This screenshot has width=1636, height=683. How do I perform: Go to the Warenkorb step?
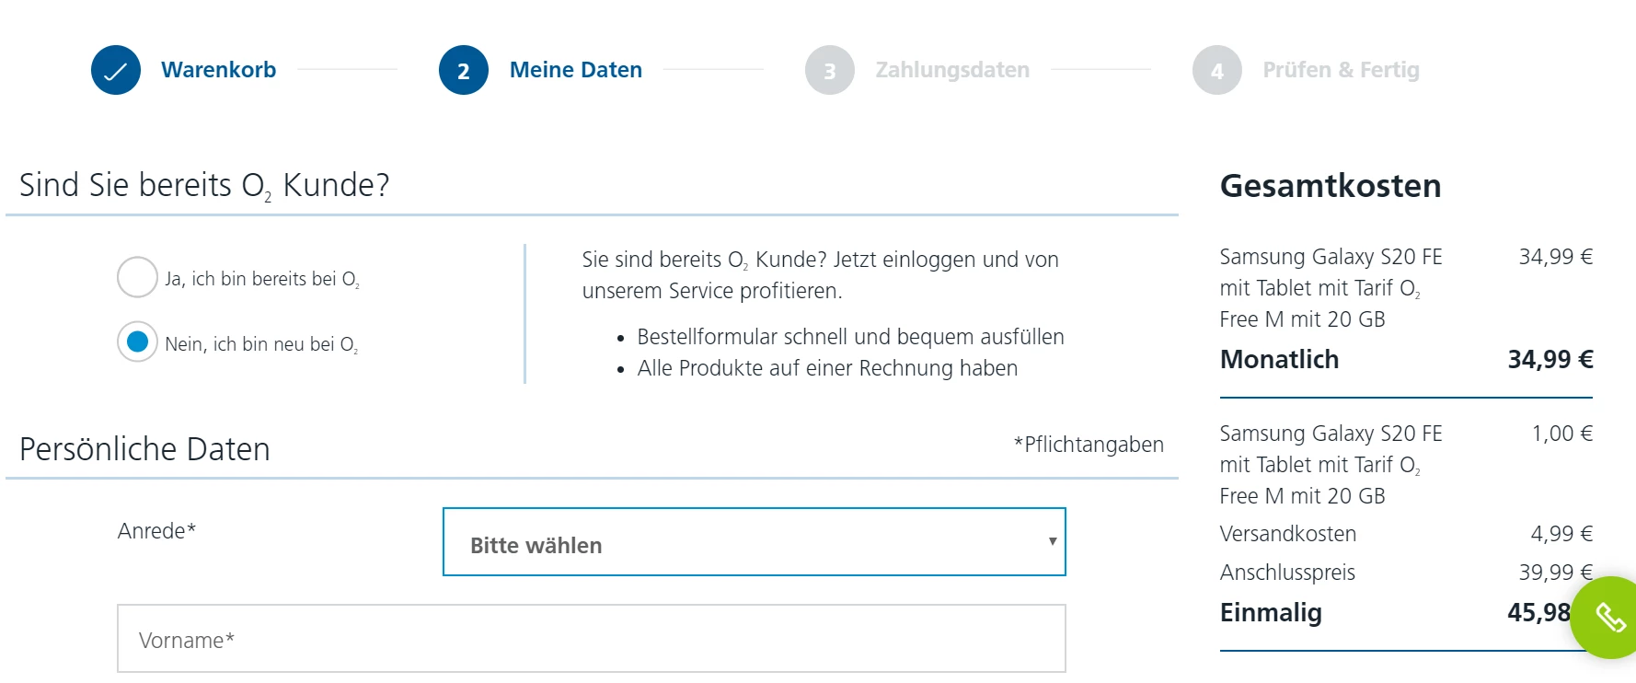coord(218,70)
